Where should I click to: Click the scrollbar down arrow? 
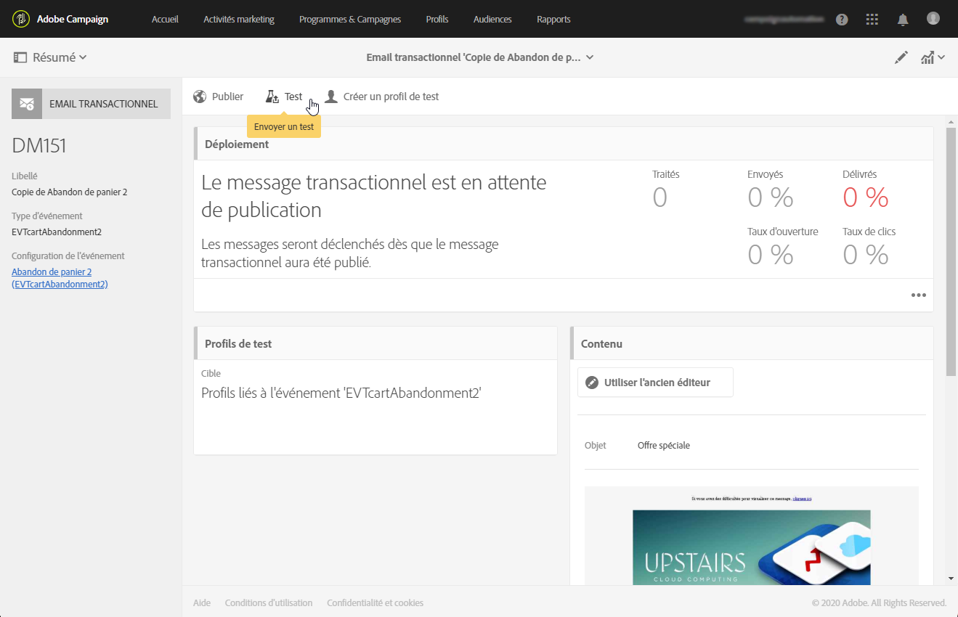(x=951, y=579)
